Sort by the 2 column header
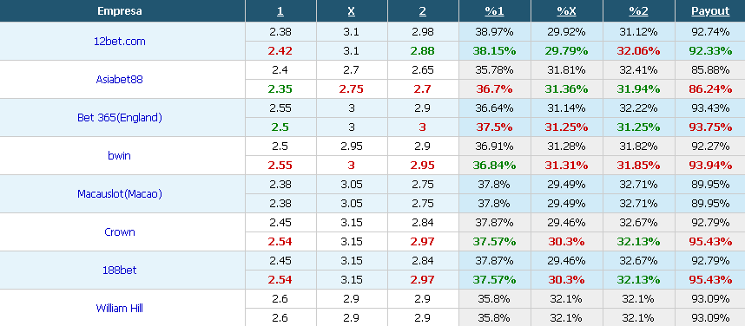 click(x=422, y=11)
